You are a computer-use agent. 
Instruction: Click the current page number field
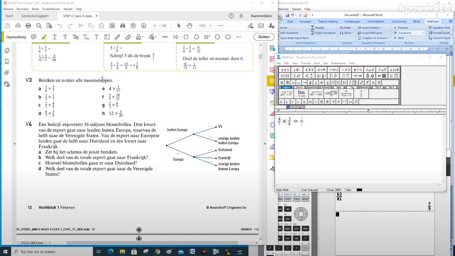[x=155, y=26]
